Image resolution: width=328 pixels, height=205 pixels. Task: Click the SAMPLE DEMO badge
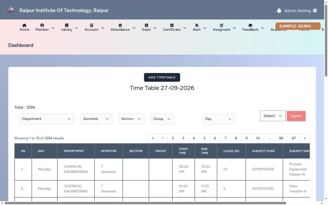click(298, 26)
